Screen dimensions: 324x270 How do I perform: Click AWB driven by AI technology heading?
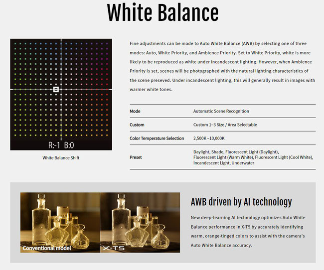pos(241,202)
